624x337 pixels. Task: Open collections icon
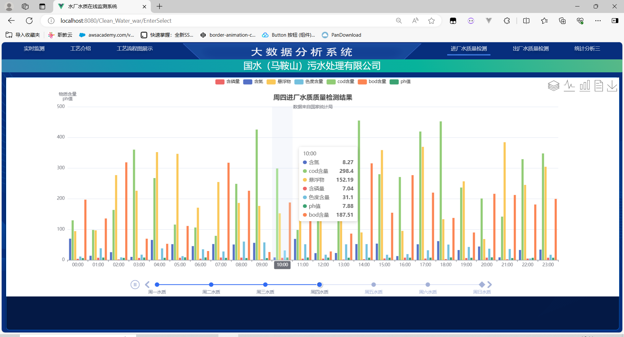(562, 21)
